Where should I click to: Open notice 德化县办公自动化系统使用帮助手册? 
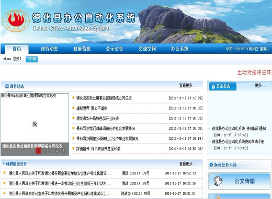238,141
